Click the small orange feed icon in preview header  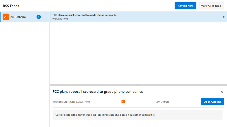[x=123, y=102]
